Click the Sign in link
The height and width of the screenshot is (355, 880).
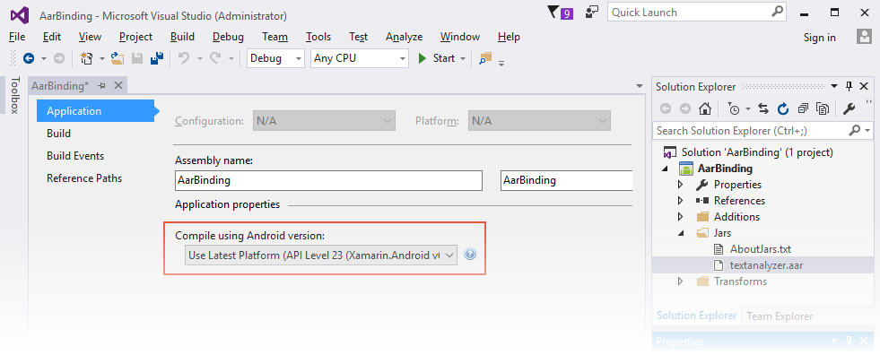pos(819,38)
